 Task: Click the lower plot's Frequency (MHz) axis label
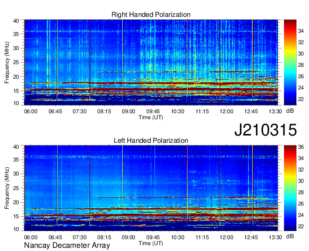point(7,188)
